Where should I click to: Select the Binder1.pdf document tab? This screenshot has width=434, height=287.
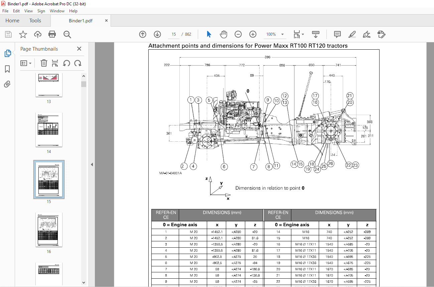point(81,21)
